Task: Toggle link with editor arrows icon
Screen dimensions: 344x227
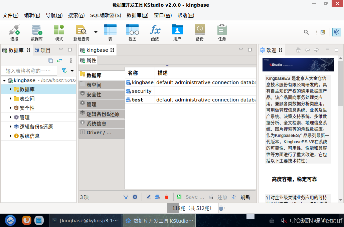Action: tap(59, 60)
